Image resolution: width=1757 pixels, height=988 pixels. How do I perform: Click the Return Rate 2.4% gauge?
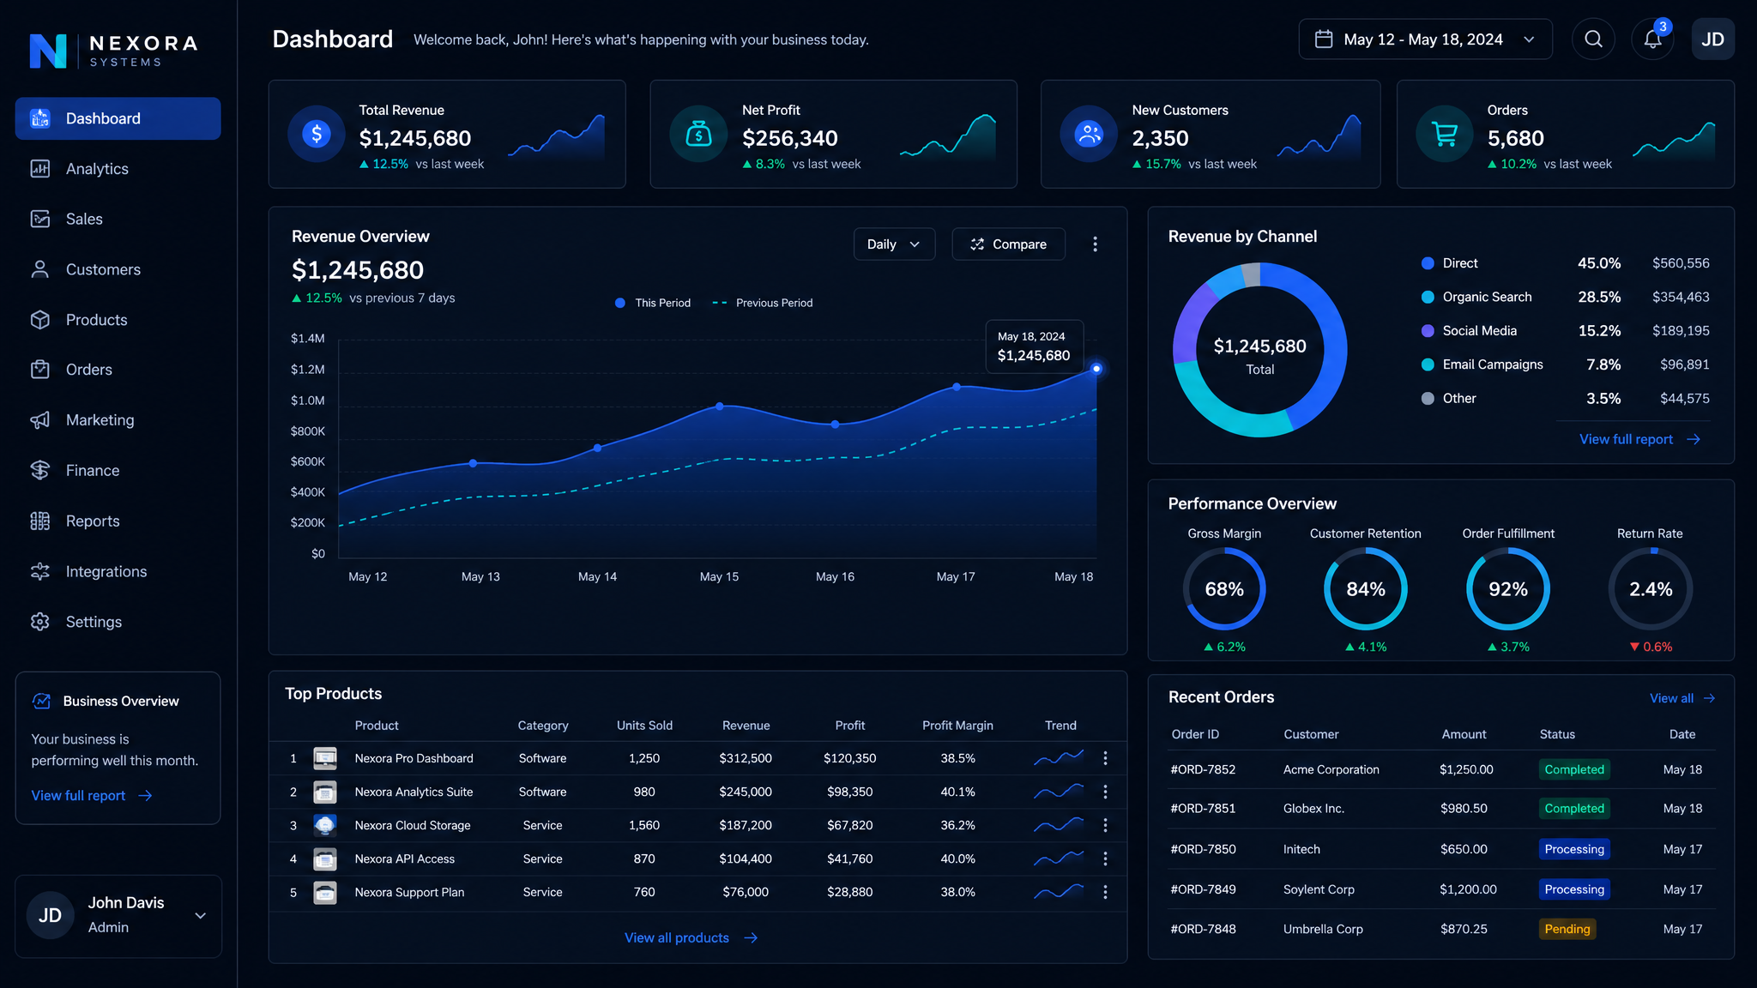pyautogui.click(x=1650, y=589)
